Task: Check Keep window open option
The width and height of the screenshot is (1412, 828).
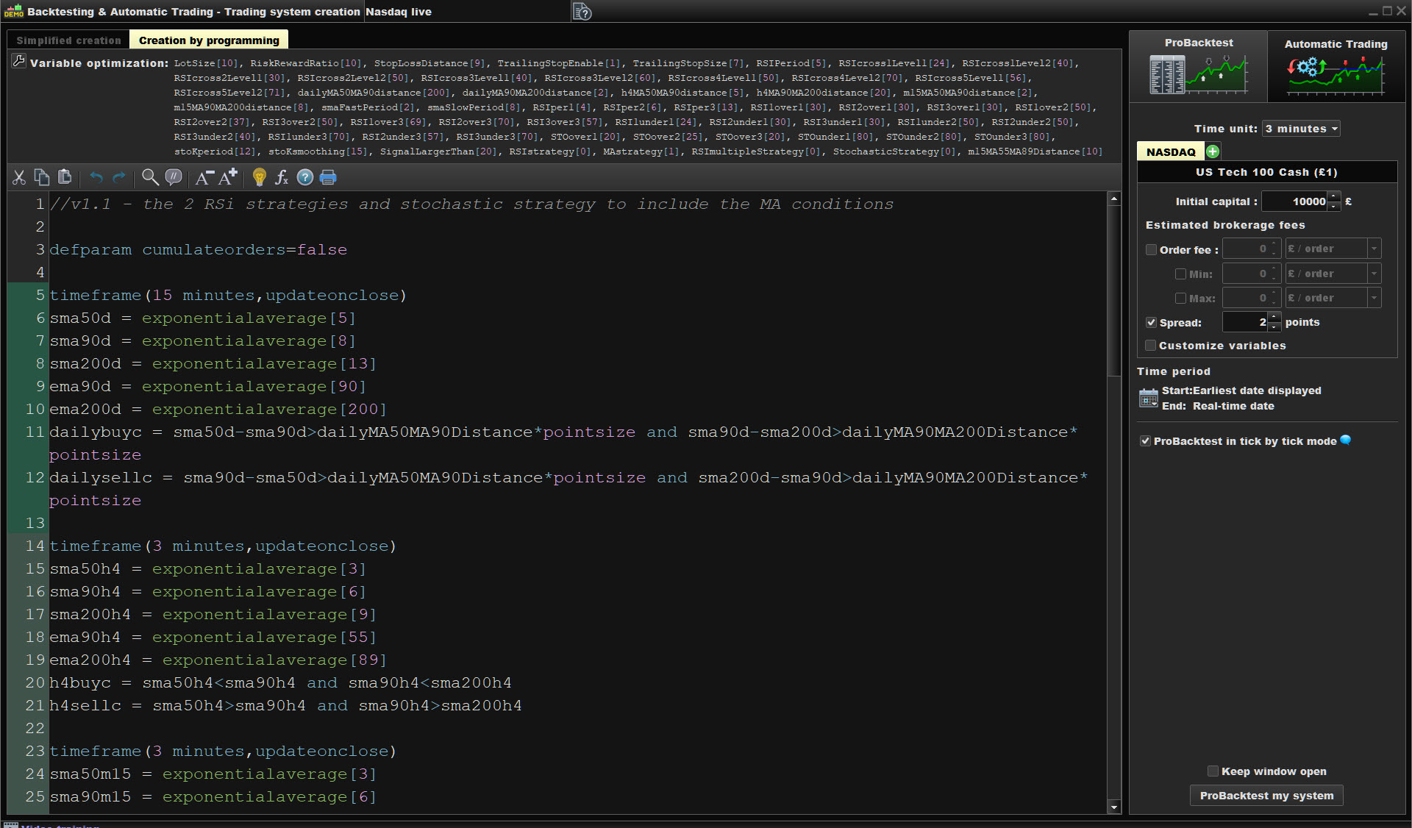Action: tap(1213, 771)
